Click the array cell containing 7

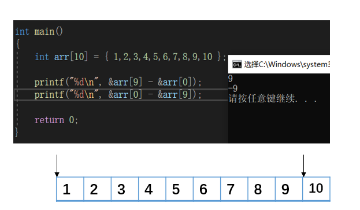click(x=234, y=189)
